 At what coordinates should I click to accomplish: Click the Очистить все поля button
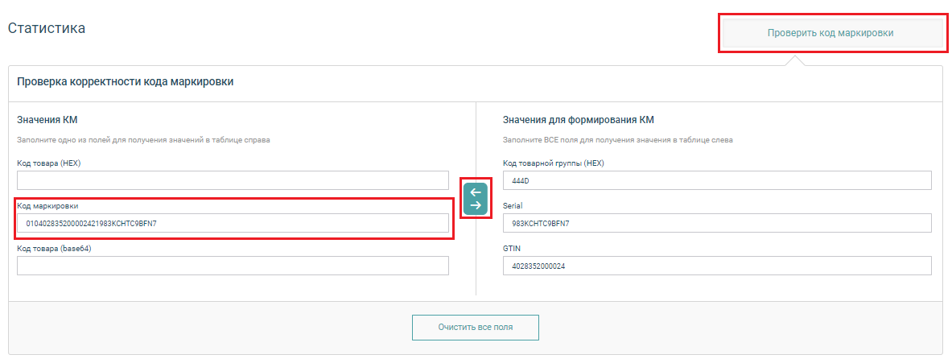(x=476, y=327)
